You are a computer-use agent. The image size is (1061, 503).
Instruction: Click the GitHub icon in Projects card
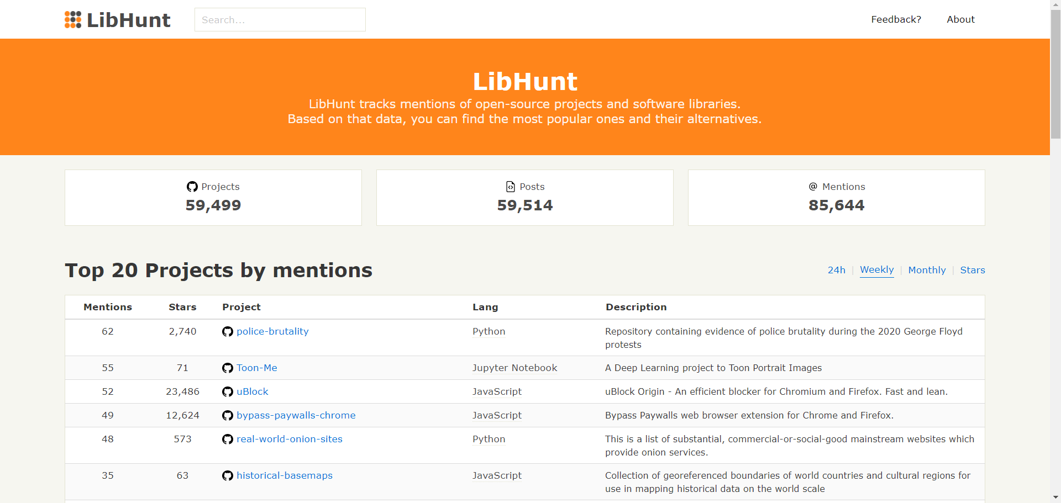coord(192,187)
